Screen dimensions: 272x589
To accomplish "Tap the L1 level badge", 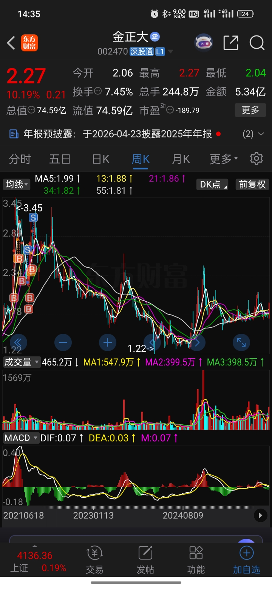I will click(x=160, y=51).
